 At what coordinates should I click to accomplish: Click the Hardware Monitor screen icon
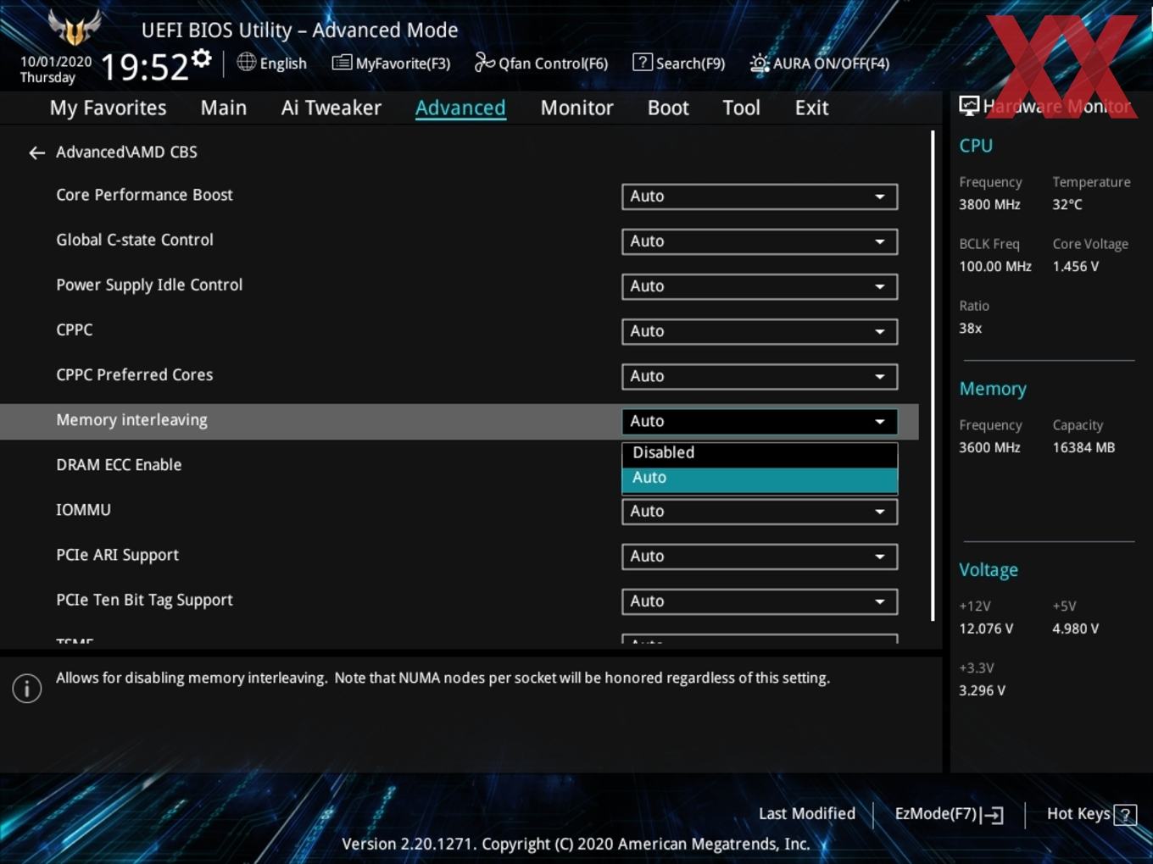pyautogui.click(x=969, y=106)
